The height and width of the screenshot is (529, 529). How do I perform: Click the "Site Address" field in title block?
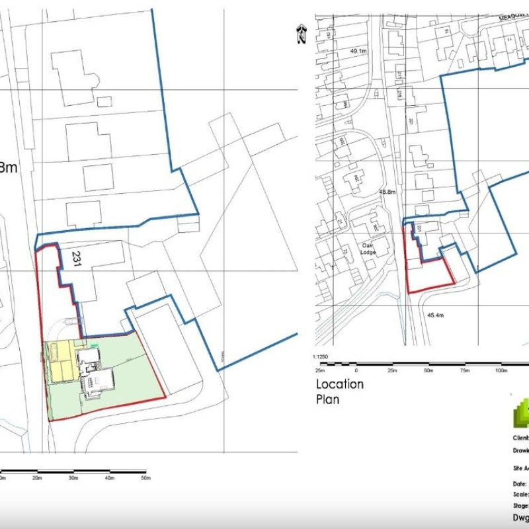(520, 467)
